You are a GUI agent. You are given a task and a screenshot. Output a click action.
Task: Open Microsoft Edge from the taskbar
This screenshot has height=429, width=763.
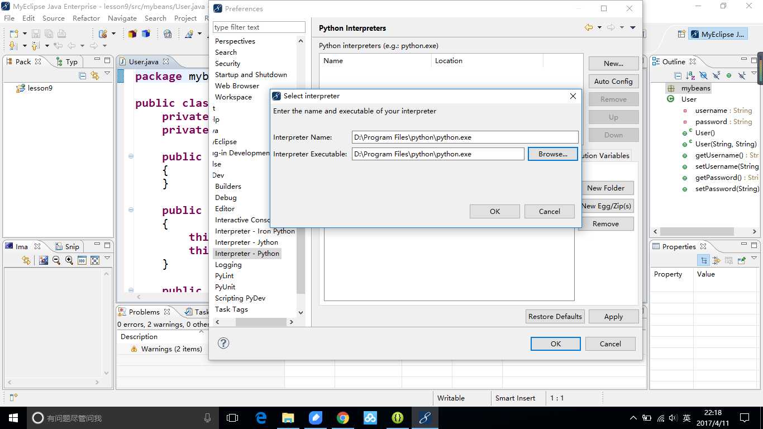click(x=261, y=418)
